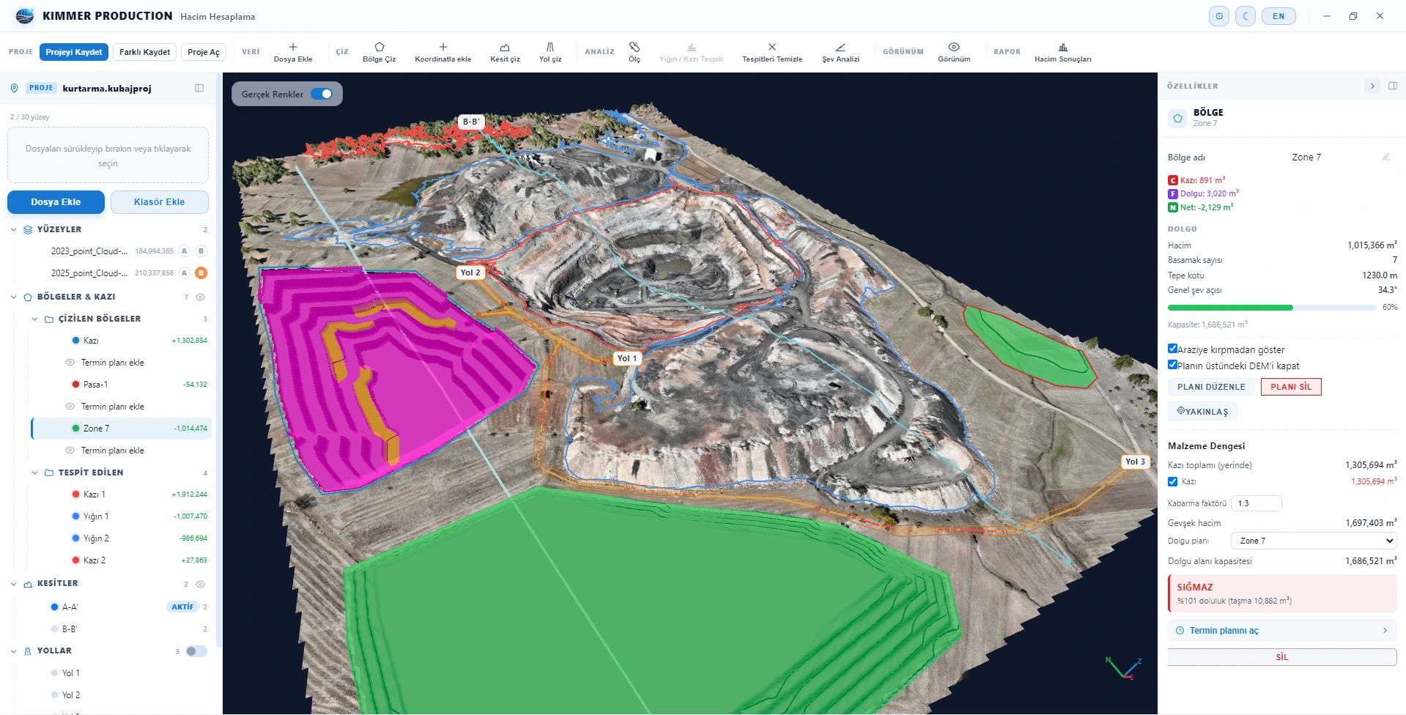This screenshot has height=715, width=1406.
Task: Click the Dolgu capacity progress bar
Action: (x=1272, y=308)
